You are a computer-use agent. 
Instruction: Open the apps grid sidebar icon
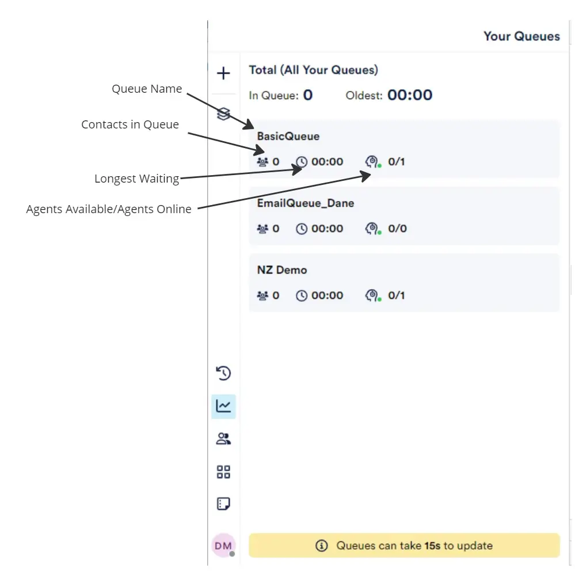(223, 472)
